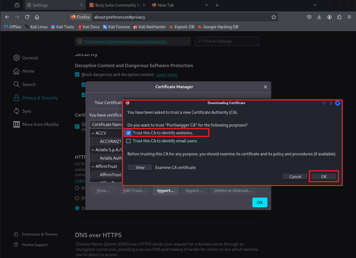This screenshot has height=258, width=356.
Task: Open the tab overview icon left of Settings tab
Action: click(x=17, y=5)
